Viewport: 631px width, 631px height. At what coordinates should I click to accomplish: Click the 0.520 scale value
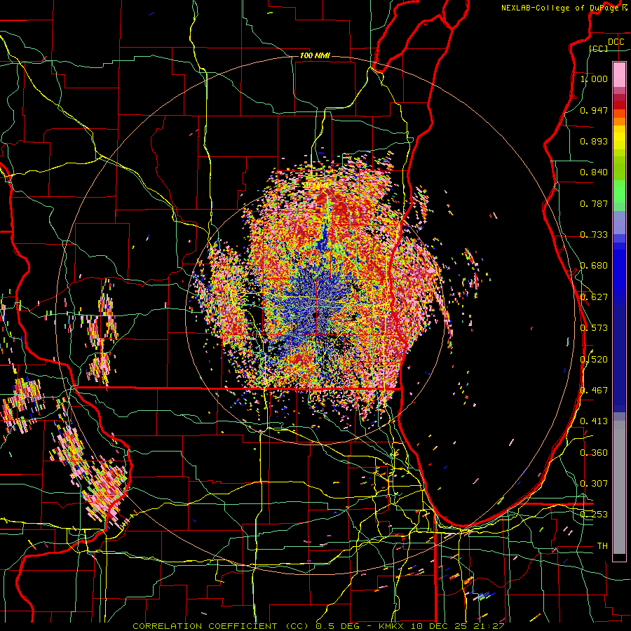[x=594, y=359]
